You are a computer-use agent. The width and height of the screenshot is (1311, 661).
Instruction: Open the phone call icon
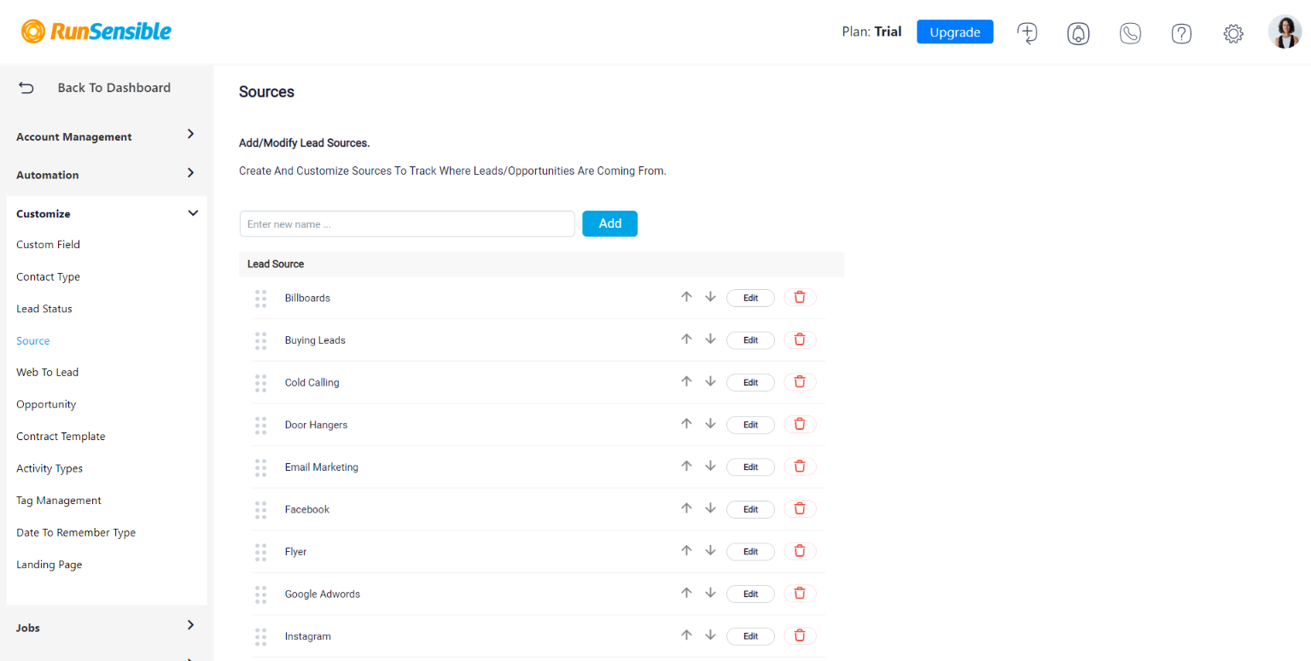[1130, 33]
